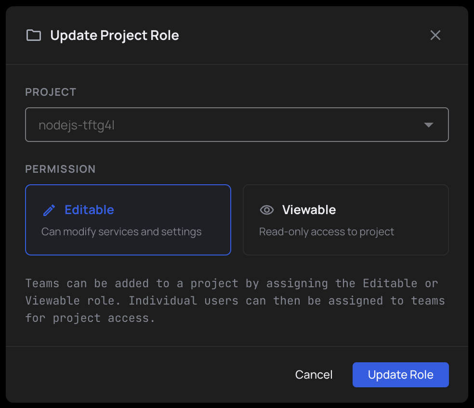Click the folder icon in the dialog header
The width and height of the screenshot is (474, 408).
(34, 35)
